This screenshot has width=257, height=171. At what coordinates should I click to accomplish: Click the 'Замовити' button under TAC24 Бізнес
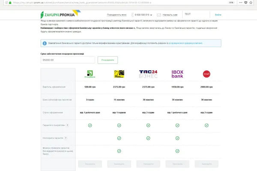click(x=148, y=164)
